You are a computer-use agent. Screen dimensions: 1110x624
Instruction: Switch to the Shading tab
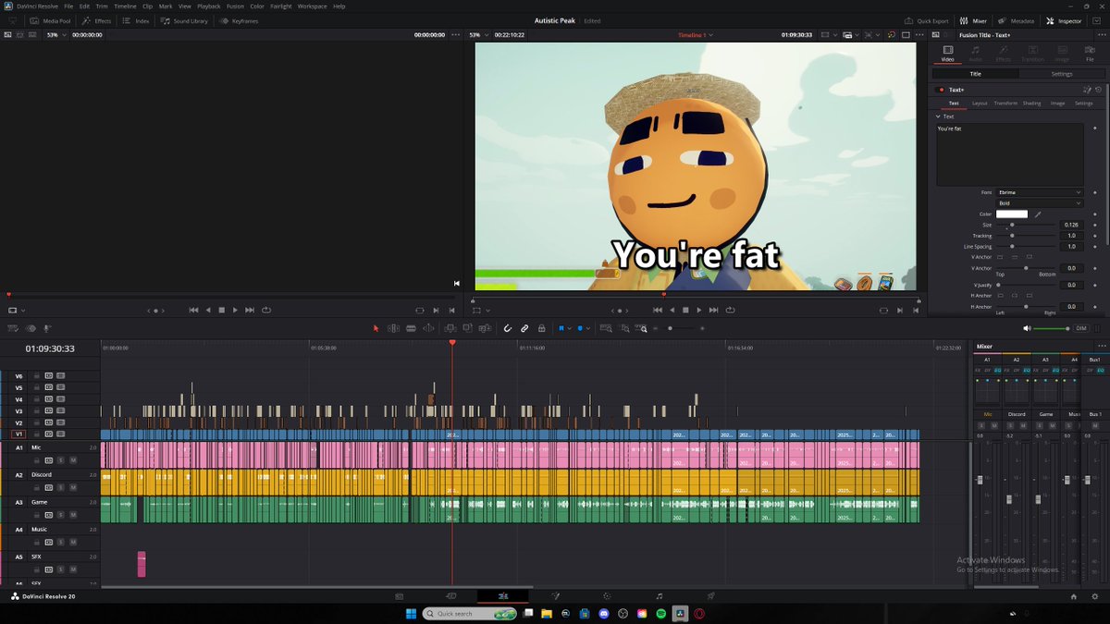tap(1031, 103)
